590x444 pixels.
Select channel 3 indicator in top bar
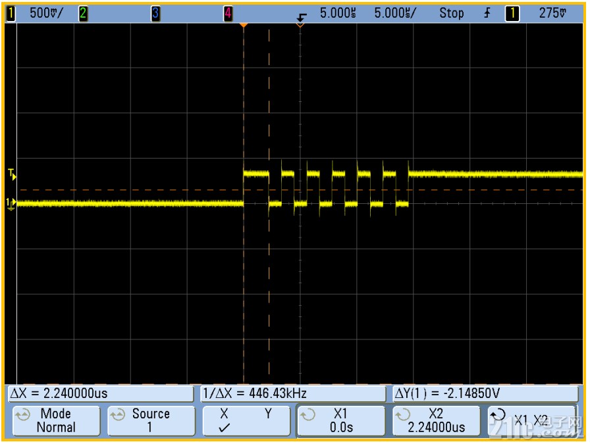pos(155,14)
